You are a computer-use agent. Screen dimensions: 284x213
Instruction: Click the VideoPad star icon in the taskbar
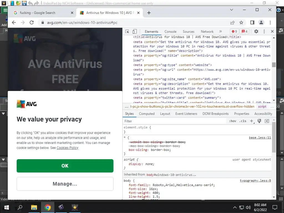[75, 207]
